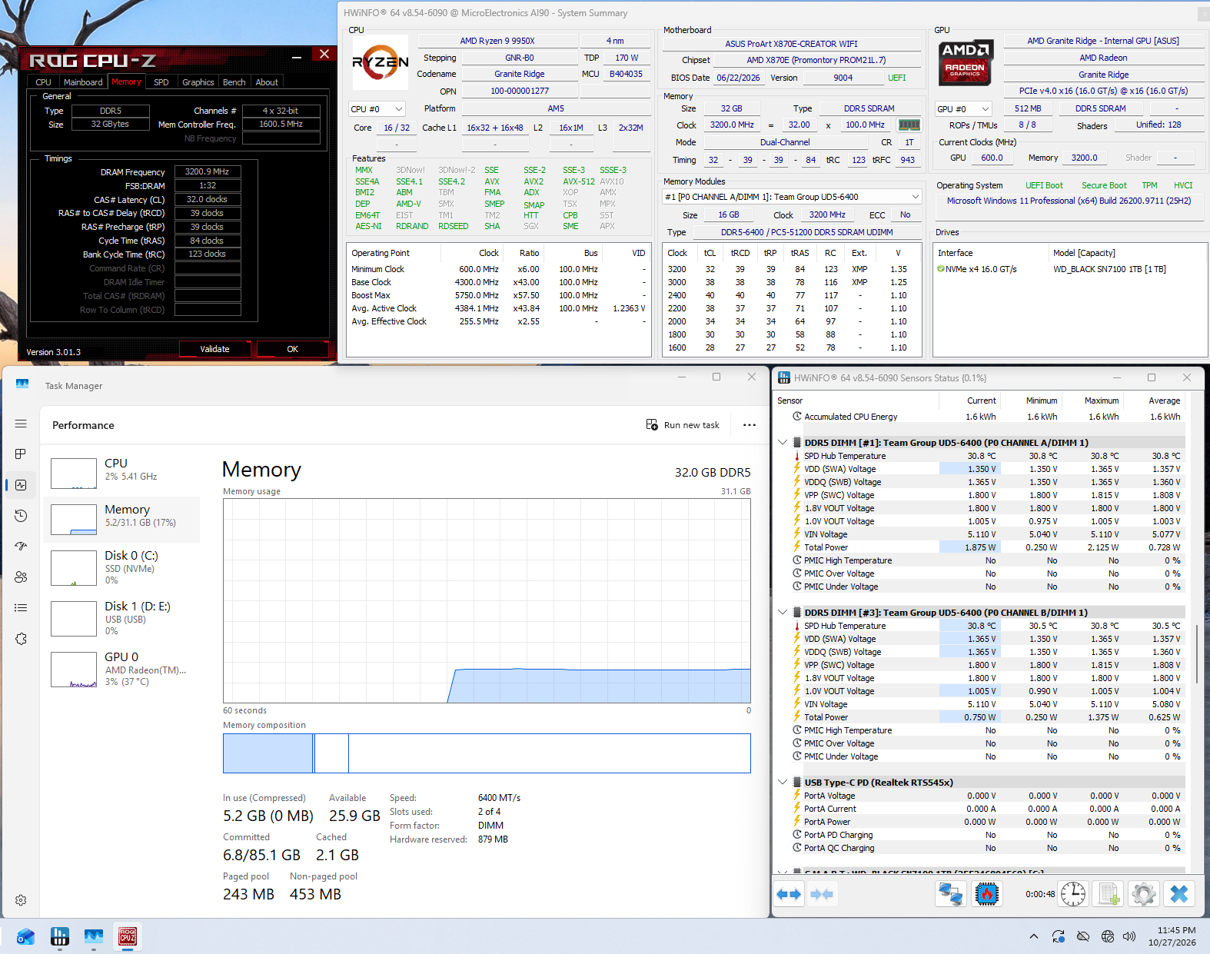
Task: Click HWiNFO collapse columns arrows button
Action: (822, 894)
